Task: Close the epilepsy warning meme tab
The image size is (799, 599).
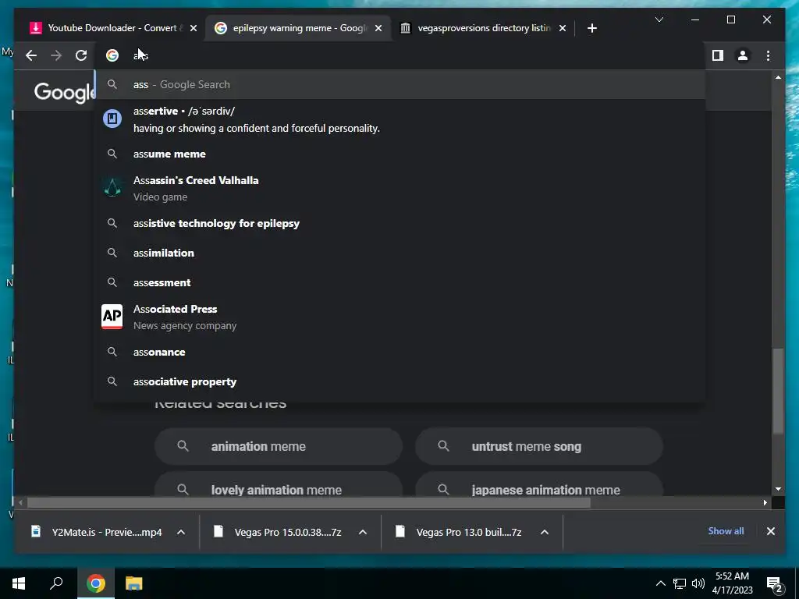Action: click(378, 29)
